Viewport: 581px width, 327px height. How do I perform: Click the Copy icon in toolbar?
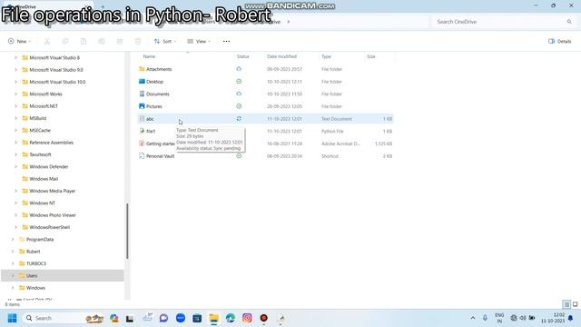(65, 41)
